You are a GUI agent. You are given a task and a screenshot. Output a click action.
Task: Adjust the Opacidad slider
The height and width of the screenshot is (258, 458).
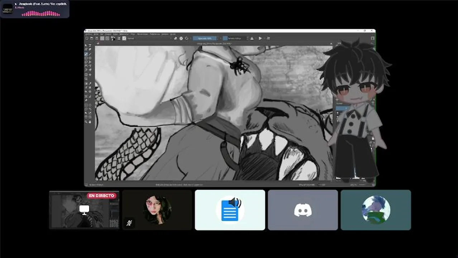click(205, 38)
